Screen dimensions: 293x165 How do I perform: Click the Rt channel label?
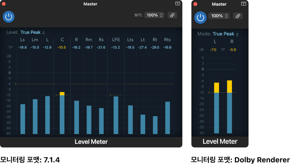click(x=155, y=40)
